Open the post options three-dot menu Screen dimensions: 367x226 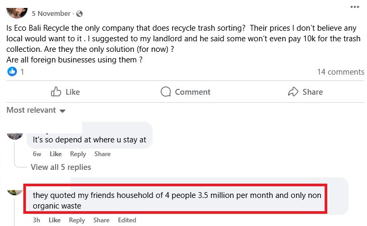click(355, 6)
